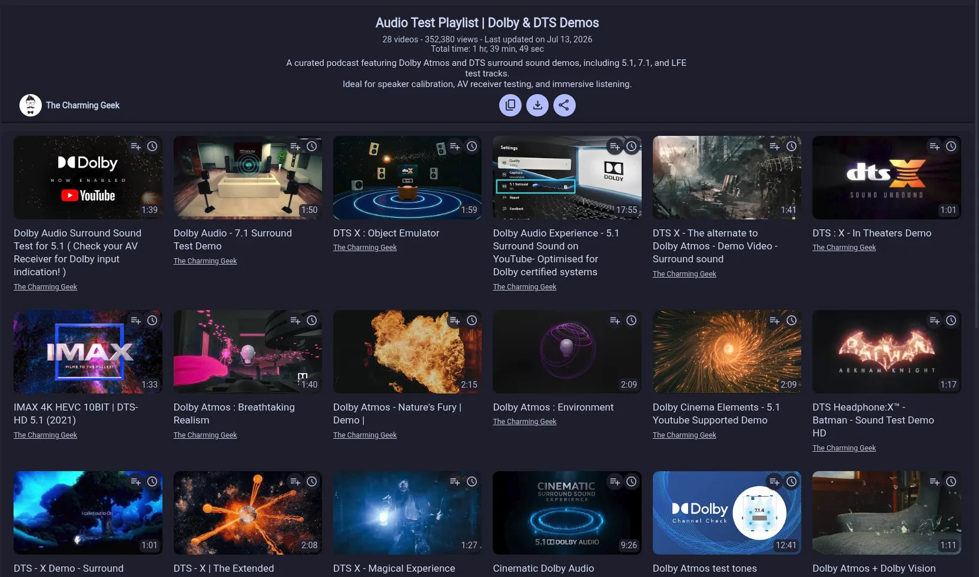The width and height of the screenshot is (979, 577).
Task: Add DTS X In Theaters Demo to queue
Action: coord(935,146)
